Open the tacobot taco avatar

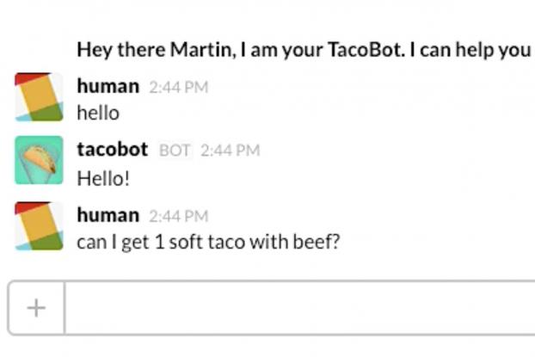click(x=39, y=160)
